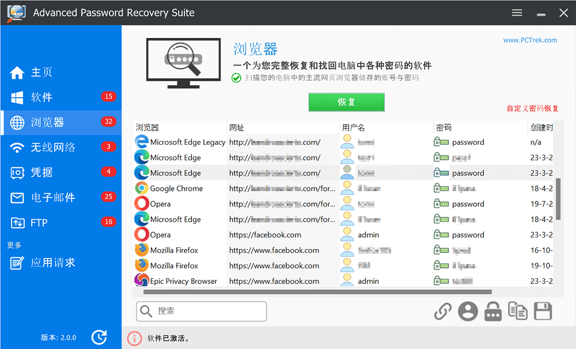Viewport: 576px width, 349px height.
Task: Click the home house icon
Action: click(17, 72)
